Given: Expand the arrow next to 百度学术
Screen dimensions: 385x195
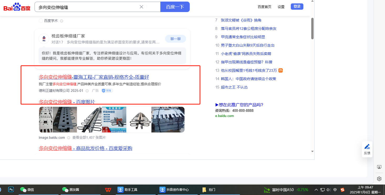Looking at the screenshot, I should [61, 21].
